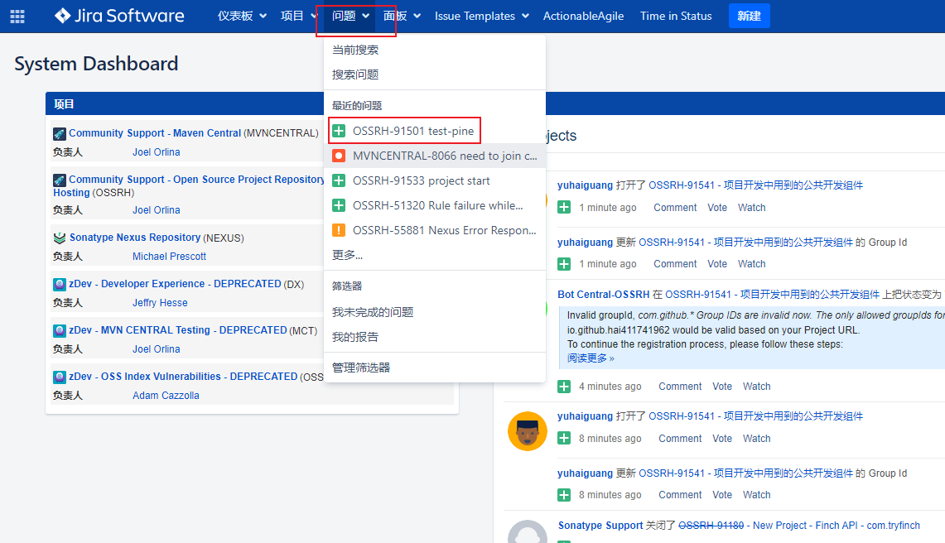Click Comment on the 4 minutes ago entry
This screenshot has height=543, width=945.
pos(680,387)
